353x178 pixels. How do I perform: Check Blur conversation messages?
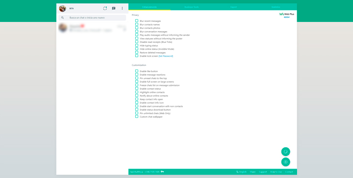tap(137, 31)
